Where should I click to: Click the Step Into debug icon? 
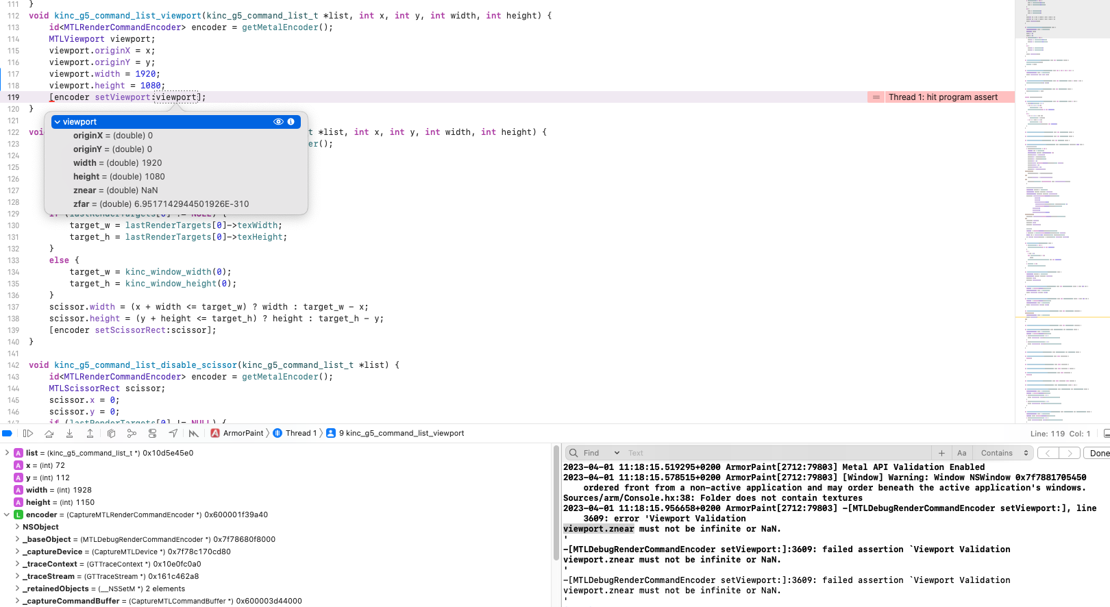tap(69, 433)
